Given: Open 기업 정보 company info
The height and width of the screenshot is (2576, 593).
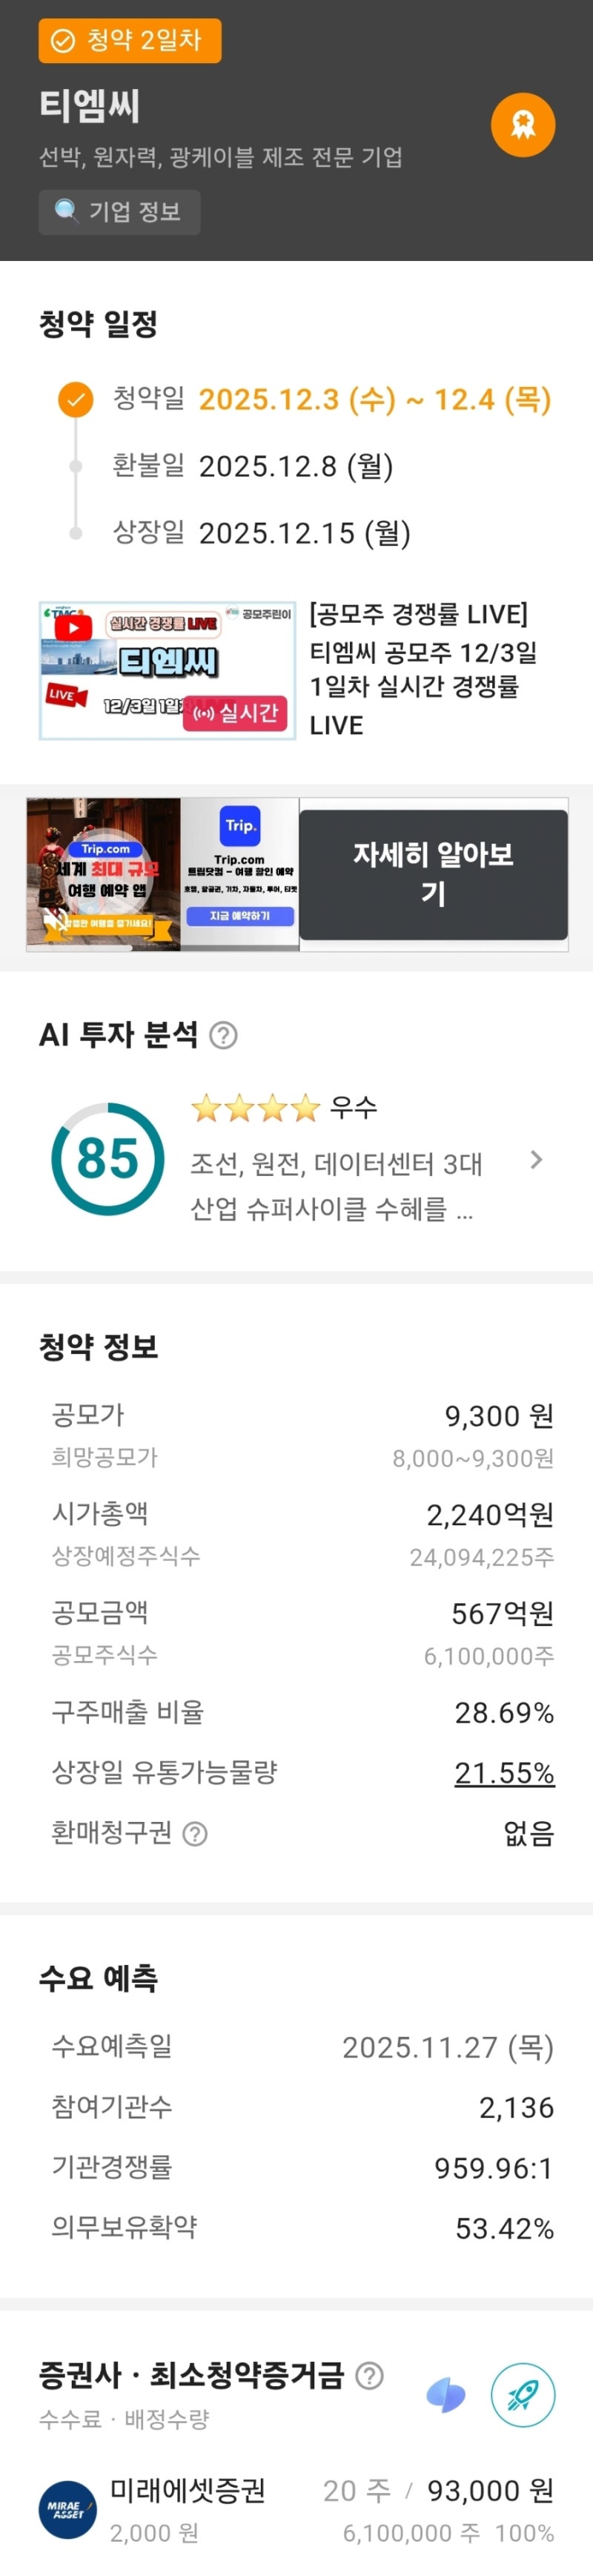Looking at the screenshot, I should 119,212.
